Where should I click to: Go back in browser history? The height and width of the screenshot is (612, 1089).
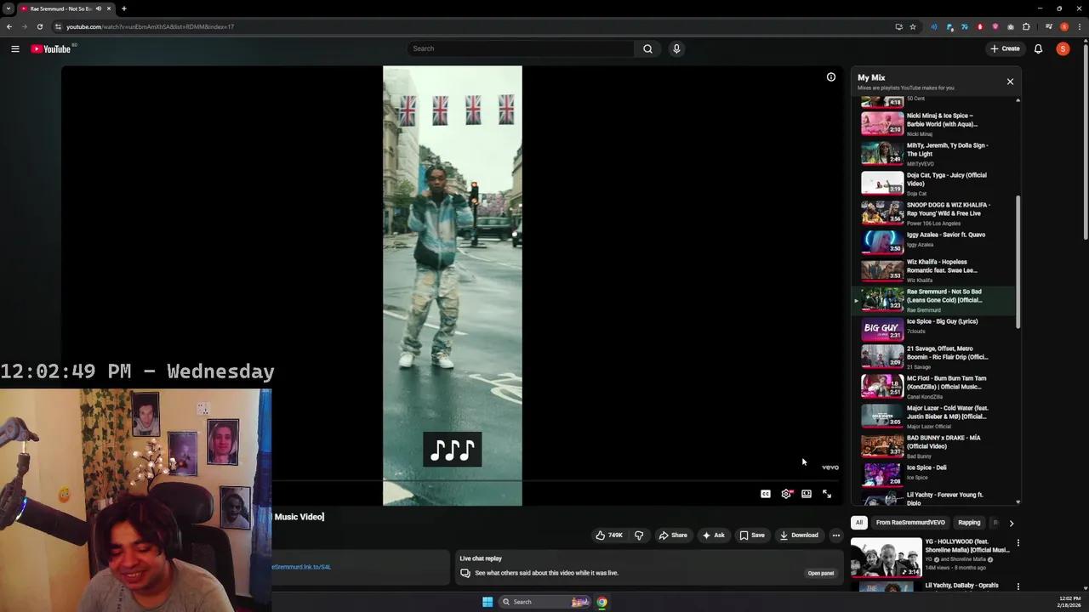[9, 26]
